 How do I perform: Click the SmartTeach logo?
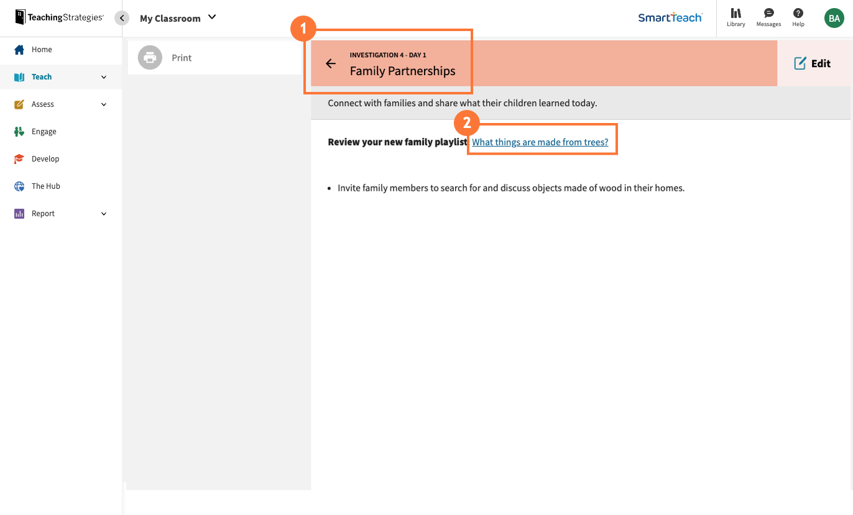point(670,18)
